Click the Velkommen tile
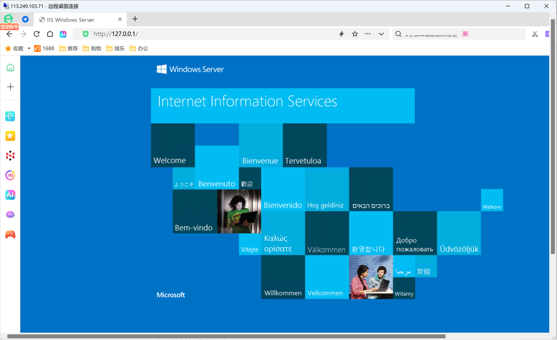 tap(327, 277)
